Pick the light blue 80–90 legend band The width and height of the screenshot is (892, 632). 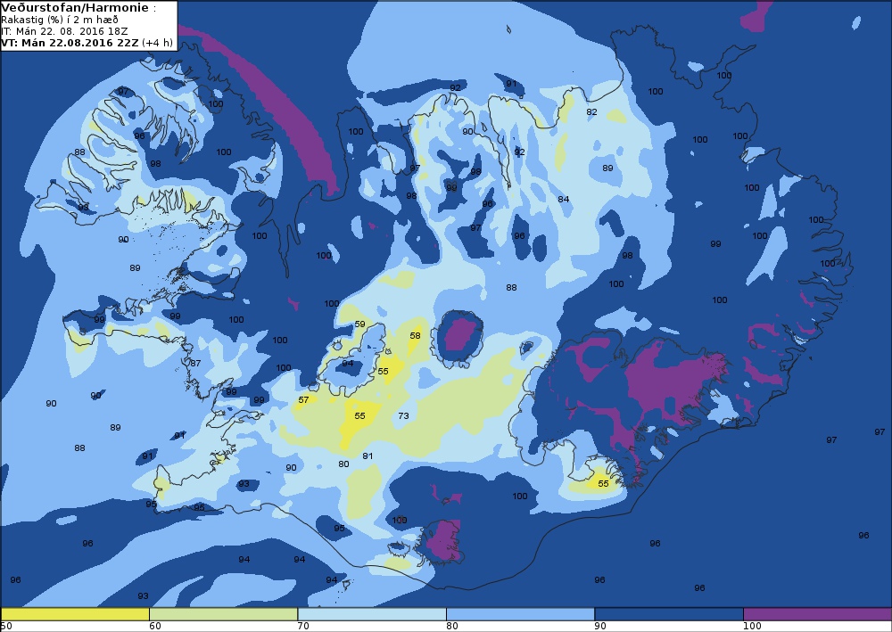(520, 614)
